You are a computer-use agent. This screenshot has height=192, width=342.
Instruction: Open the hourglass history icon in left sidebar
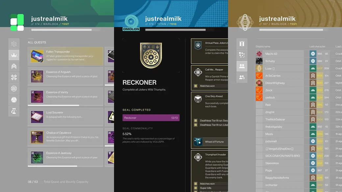tap(14, 111)
